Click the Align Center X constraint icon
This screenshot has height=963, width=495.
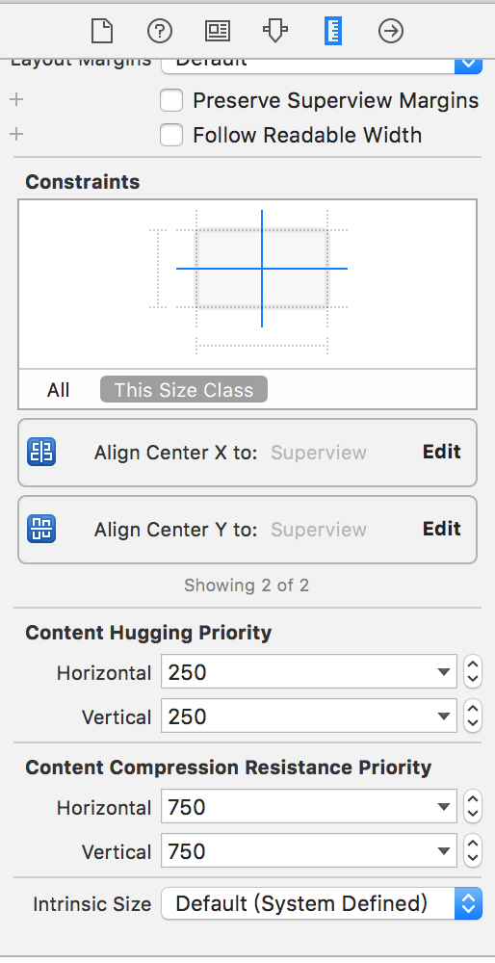[x=41, y=452]
